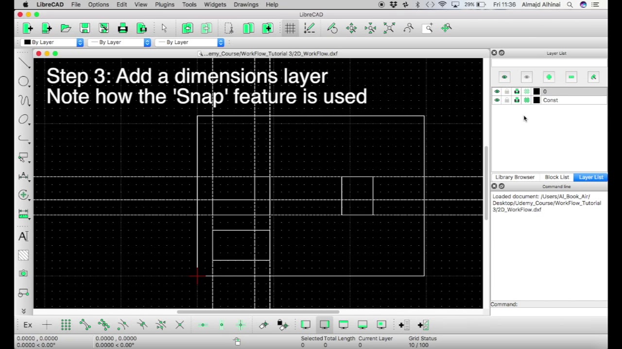Viewport: 622px width, 349px height.
Task: Enable Snap Intersection (X icon)
Action: [180, 325]
